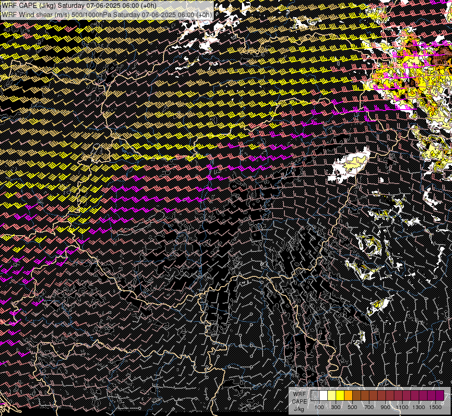Click the CAPE label in the legend
The height and width of the screenshot is (416, 452).
299,402
